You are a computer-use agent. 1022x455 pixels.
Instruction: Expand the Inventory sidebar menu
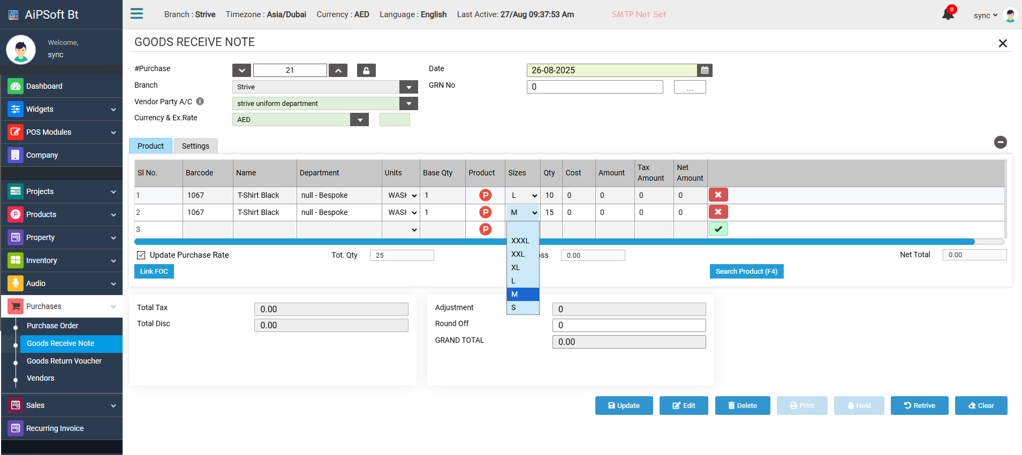click(62, 260)
